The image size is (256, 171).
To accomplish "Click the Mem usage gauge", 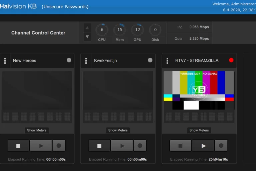I will [x=120, y=30].
